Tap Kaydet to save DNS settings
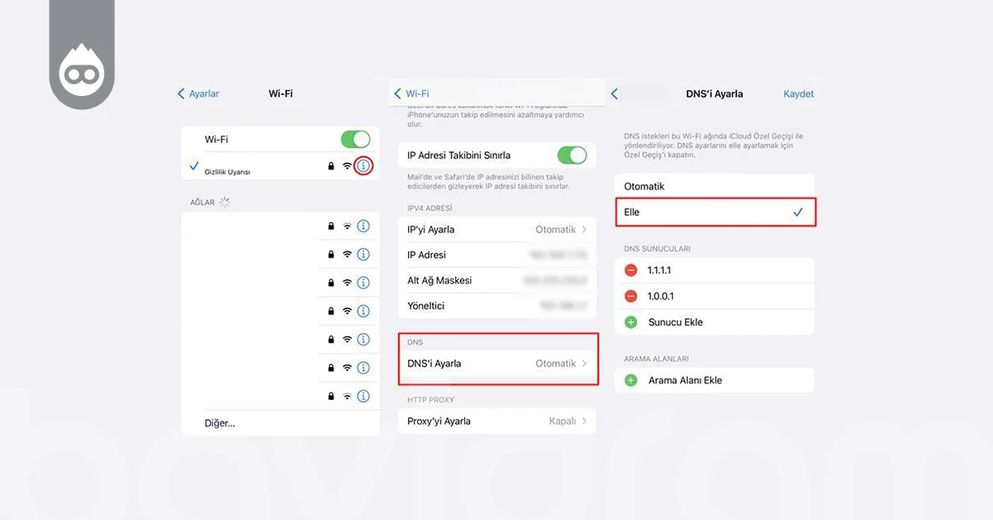The width and height of the screenshot is (993, 520). 799,94
